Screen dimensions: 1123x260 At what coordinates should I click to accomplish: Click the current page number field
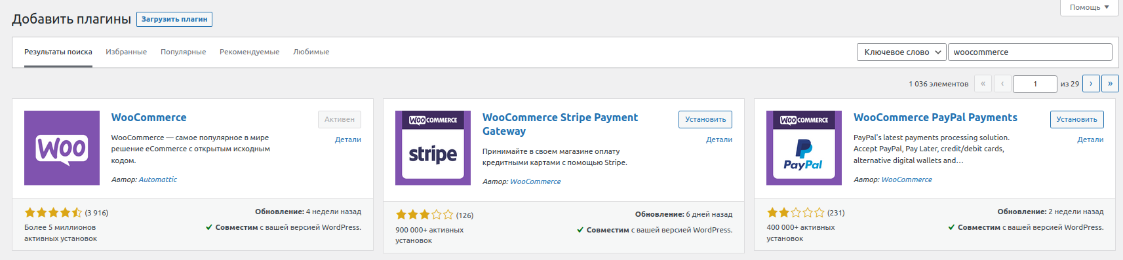tap(1035, 84)
